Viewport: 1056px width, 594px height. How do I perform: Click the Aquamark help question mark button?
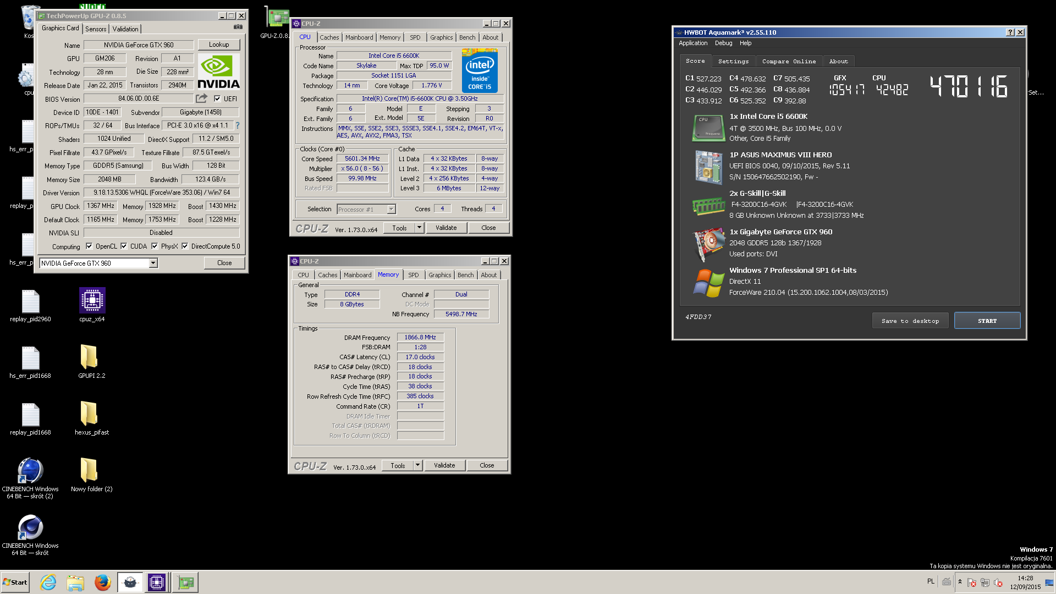coord(1010,32)
